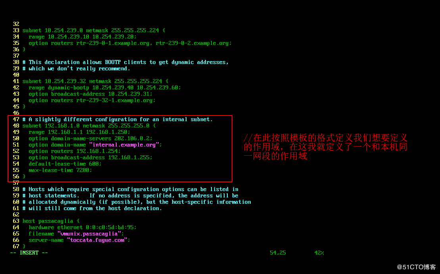Click max-lease-time 7200 line
Image resolution: width=440 pixels, height=274 pixels.
click(x=60, y=170)
